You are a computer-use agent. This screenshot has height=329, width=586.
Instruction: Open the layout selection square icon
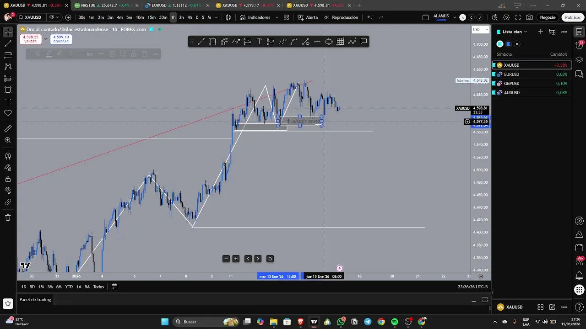(x=425, y=17)
